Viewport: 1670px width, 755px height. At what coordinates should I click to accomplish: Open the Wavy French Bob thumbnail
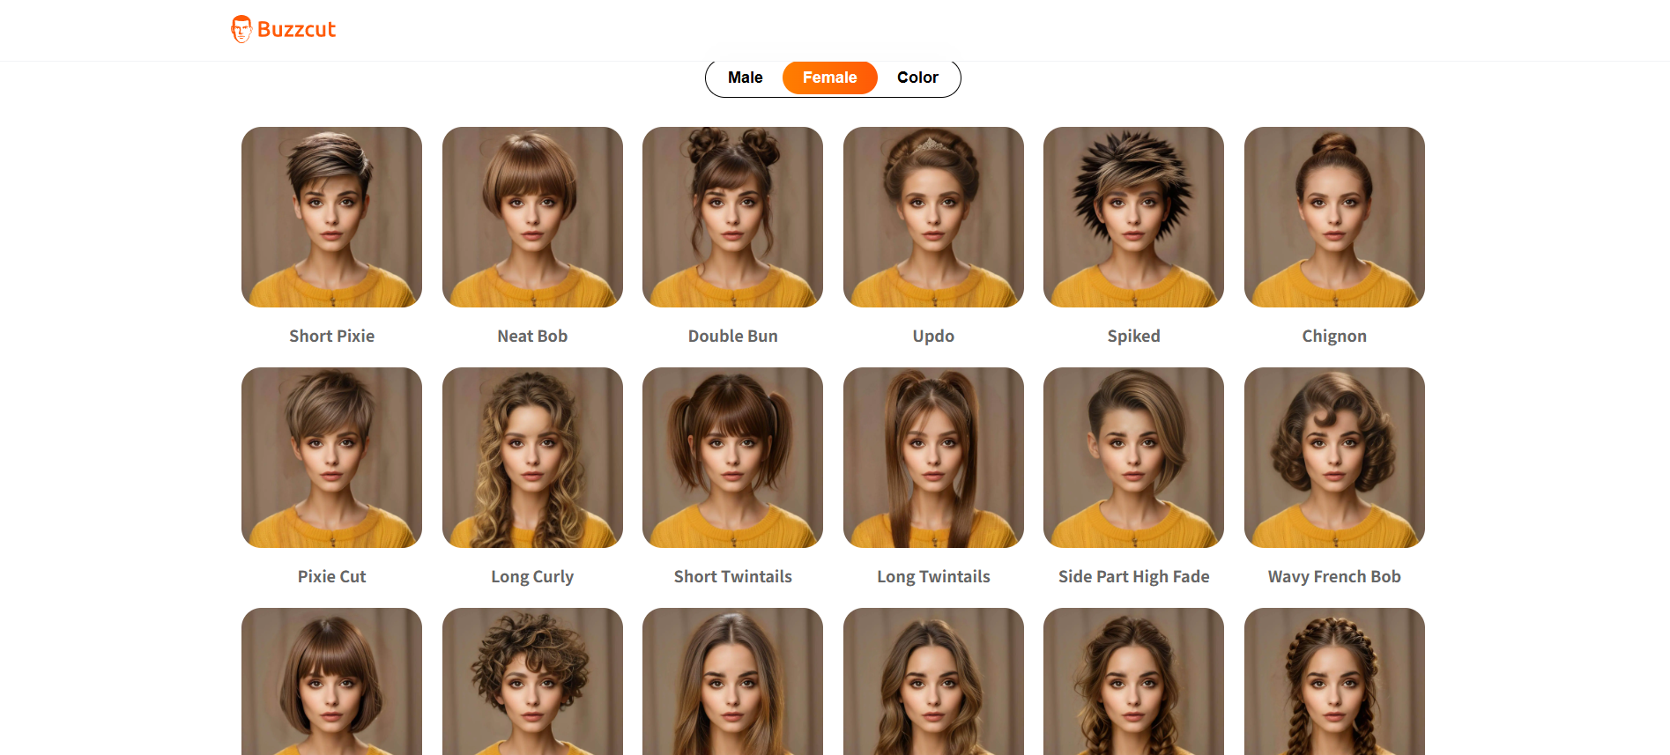[x=1334, y=457]
